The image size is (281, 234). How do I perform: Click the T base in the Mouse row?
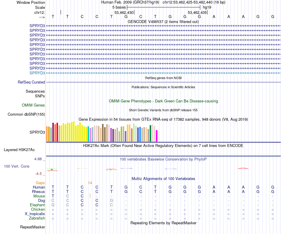click(53, 196)
